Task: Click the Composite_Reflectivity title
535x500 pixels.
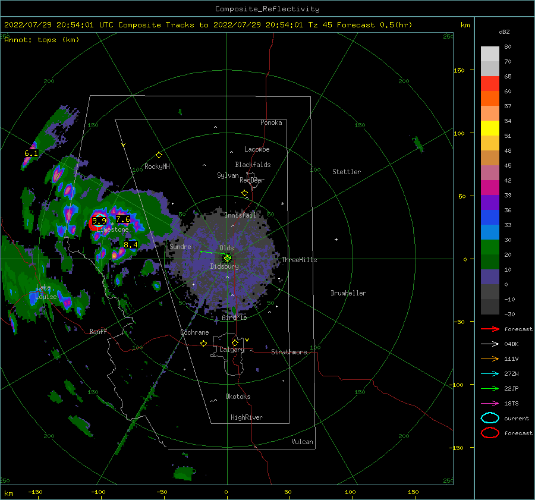Action: pos(267,9)
